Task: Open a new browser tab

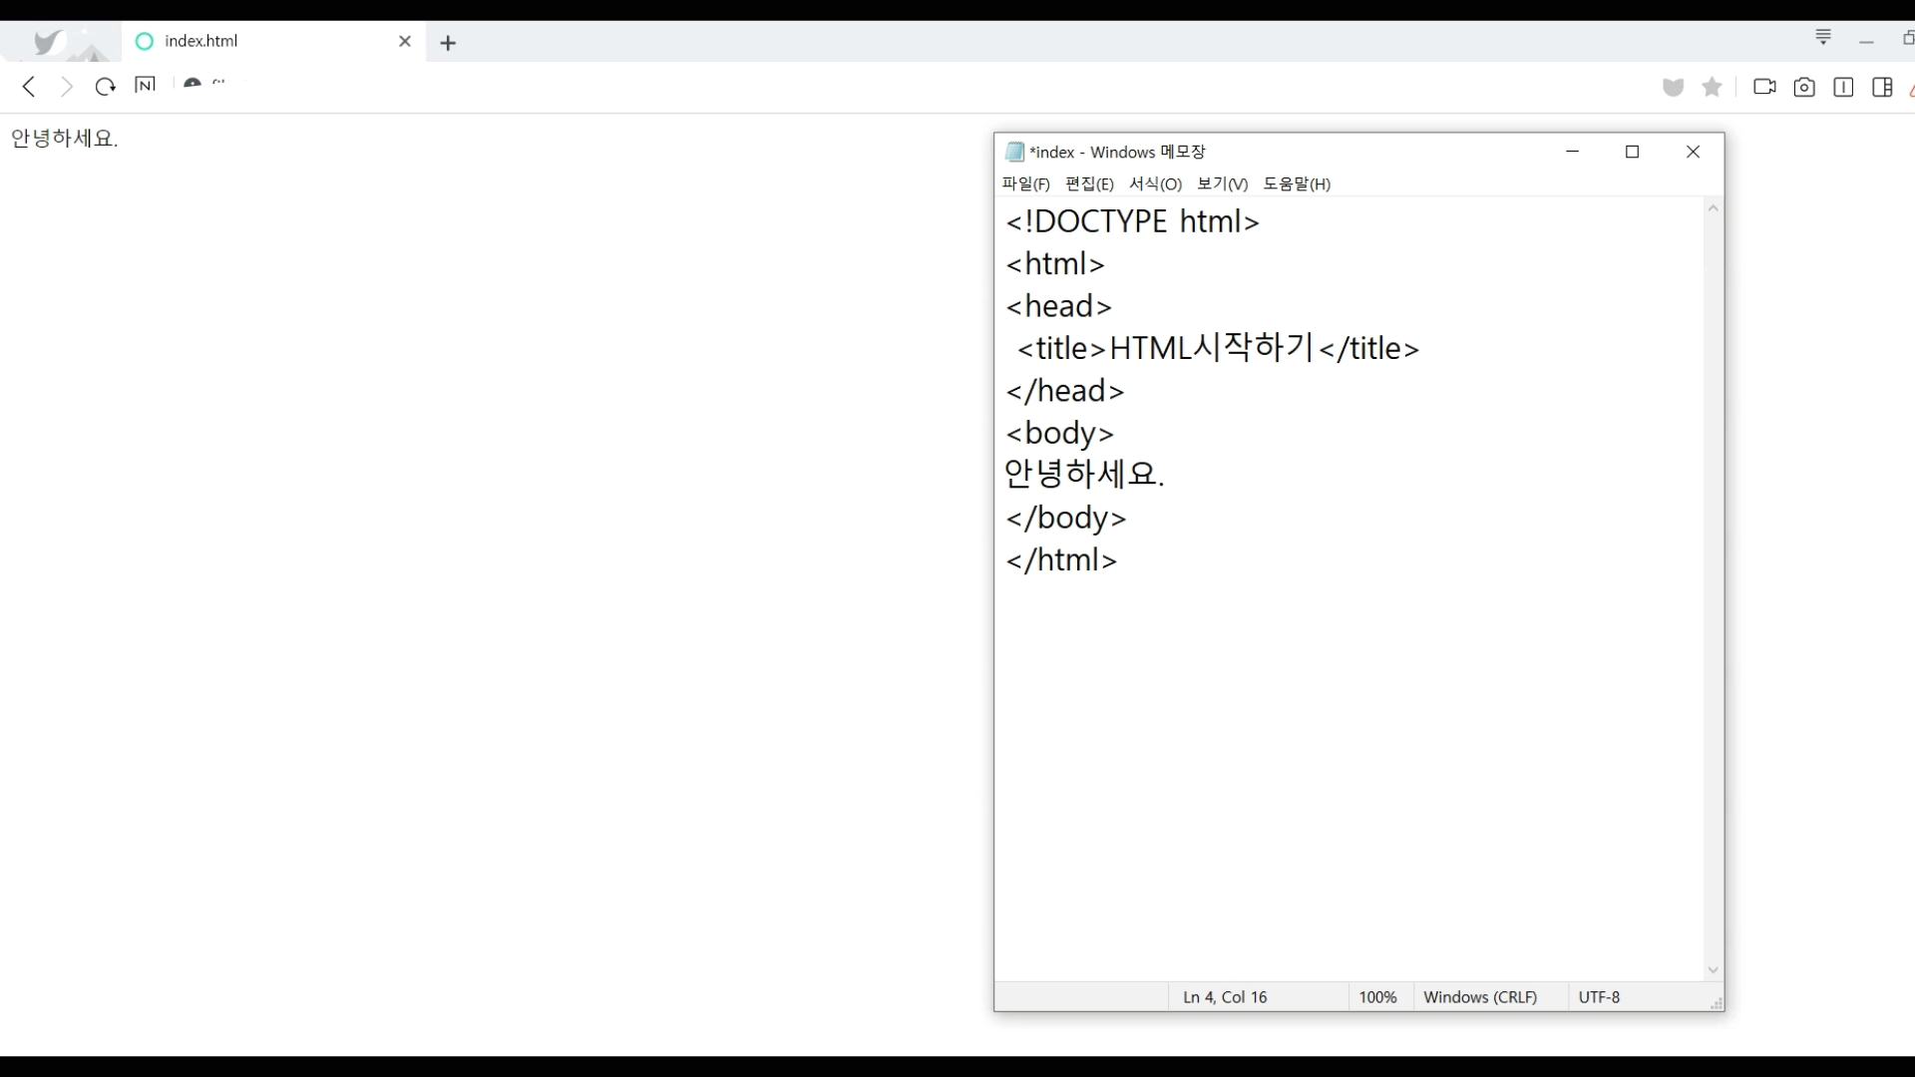Action: (x=448, y=43)
